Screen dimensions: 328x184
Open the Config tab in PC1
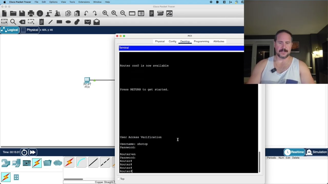(172, 41)
